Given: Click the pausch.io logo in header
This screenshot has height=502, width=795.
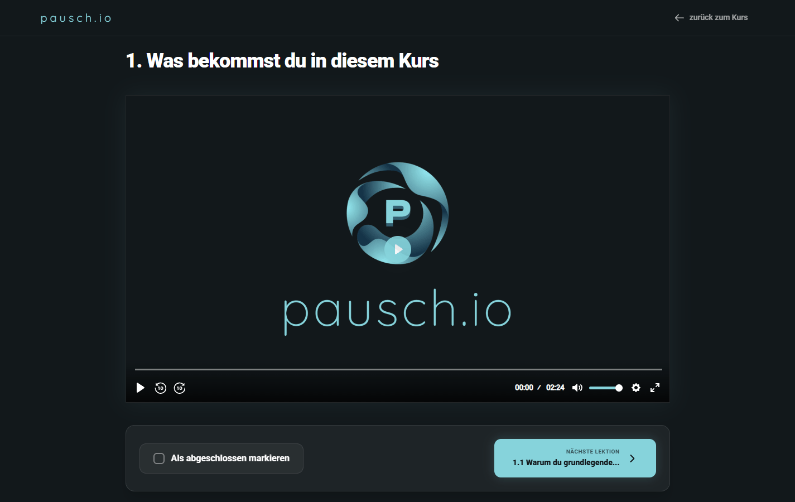Looking at the screenshot, I should 76,18.
